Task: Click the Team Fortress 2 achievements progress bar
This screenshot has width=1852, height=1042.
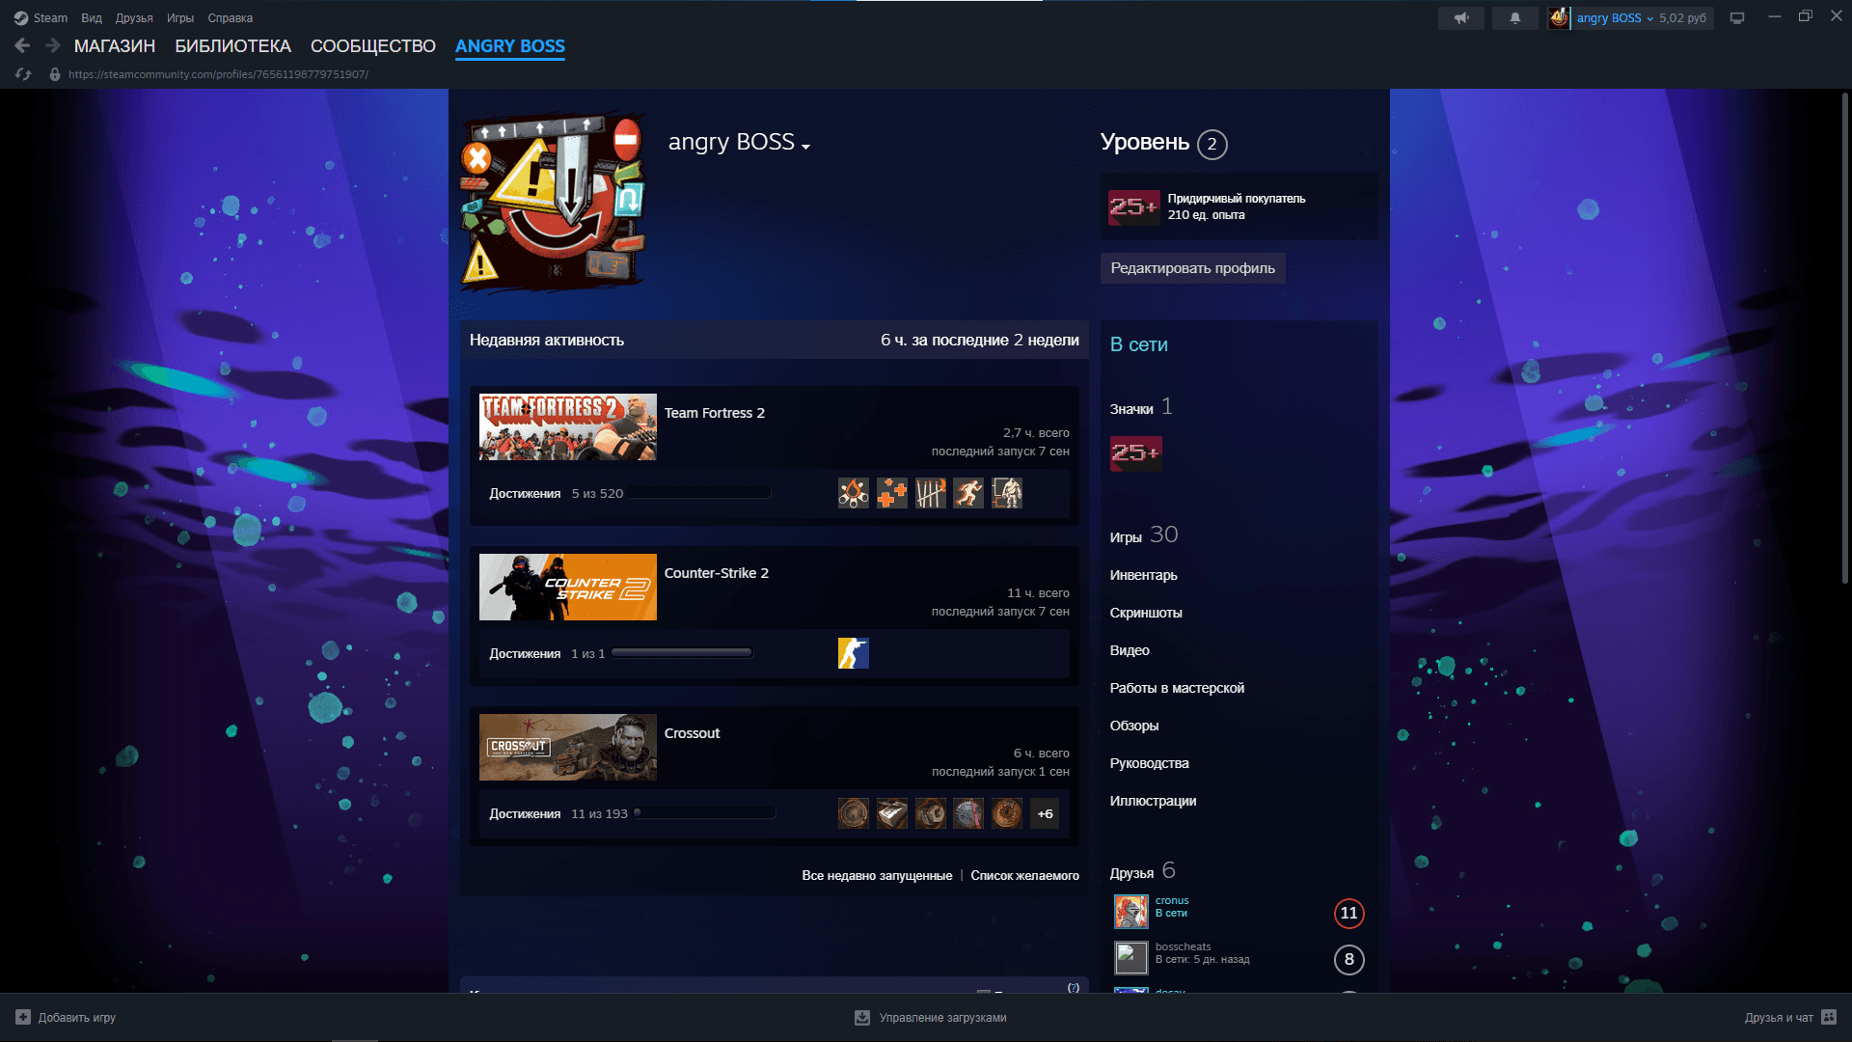Action: click(x=700, y=493)
